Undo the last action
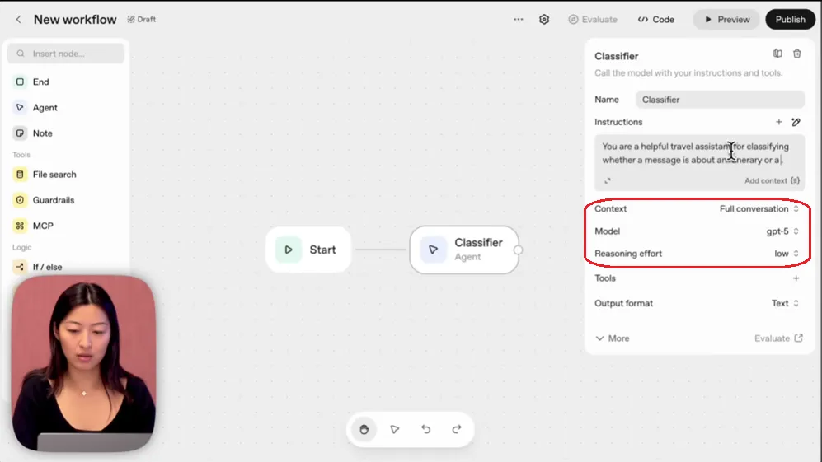The width and height of the screenshot is (822, 462). [x=425, y=430]
